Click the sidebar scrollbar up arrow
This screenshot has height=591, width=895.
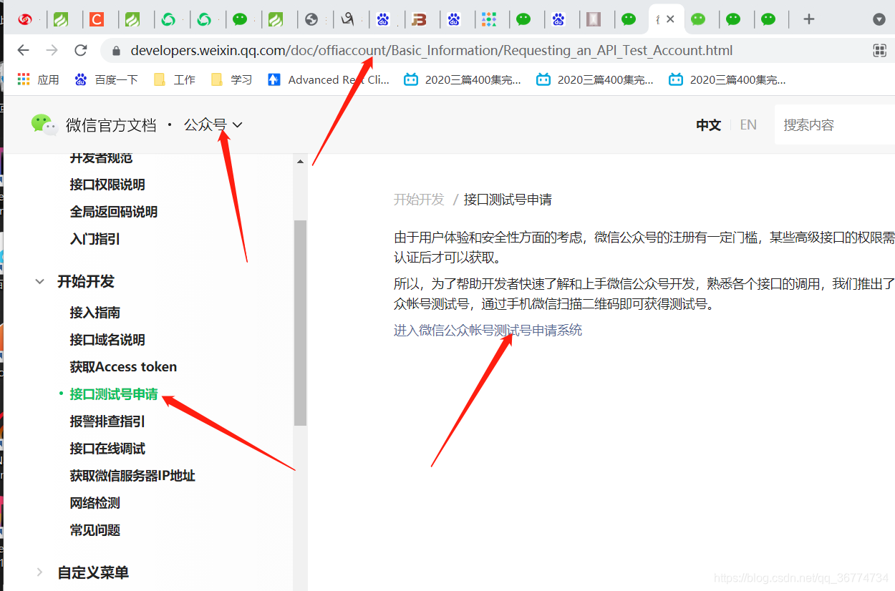pyautogui.click(x=300, y=161)
